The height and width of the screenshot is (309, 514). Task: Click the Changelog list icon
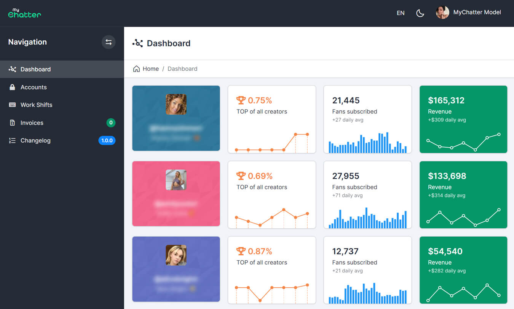coord(12,141)
